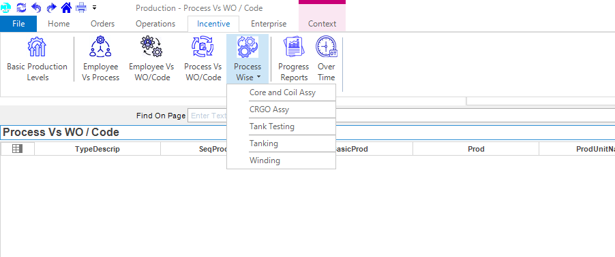Click the Undo arrow icon
The image size is (615, 257).
[x=36, y=7]
